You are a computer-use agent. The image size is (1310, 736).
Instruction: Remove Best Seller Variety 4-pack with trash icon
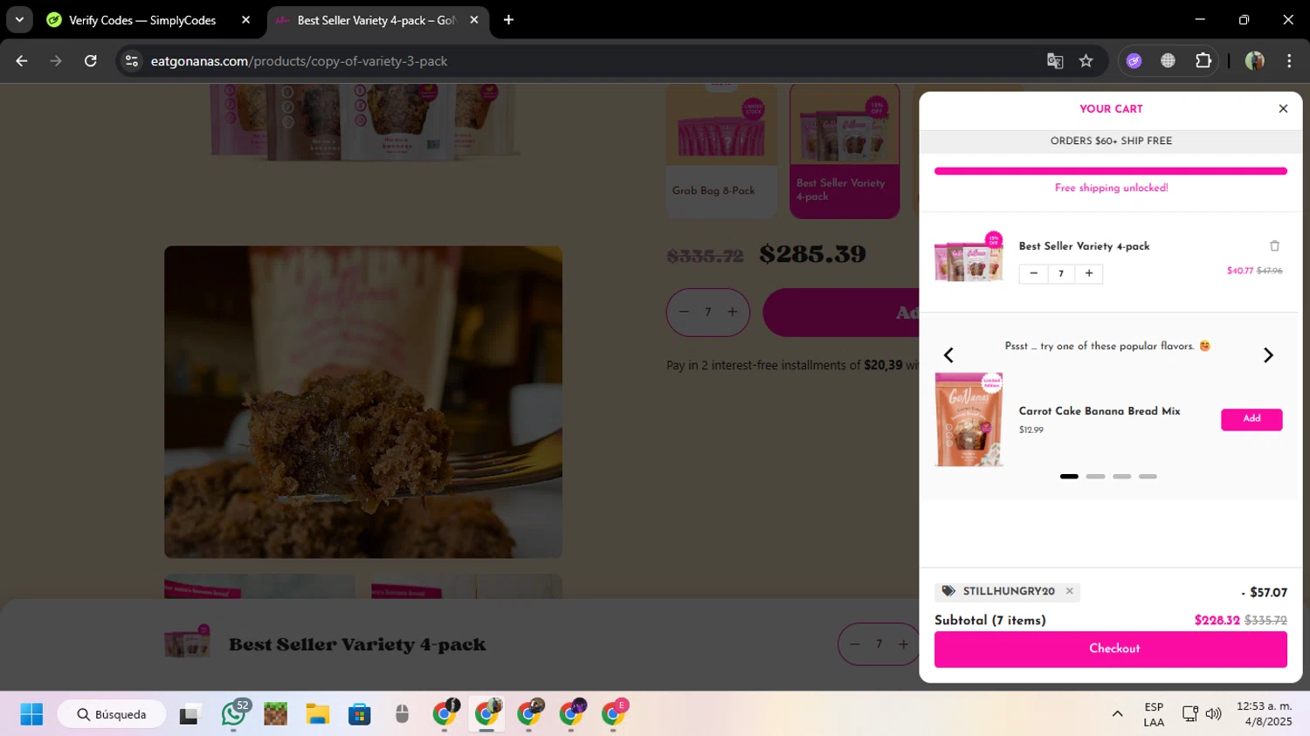pyautogui.click(x=1274, y=246)
